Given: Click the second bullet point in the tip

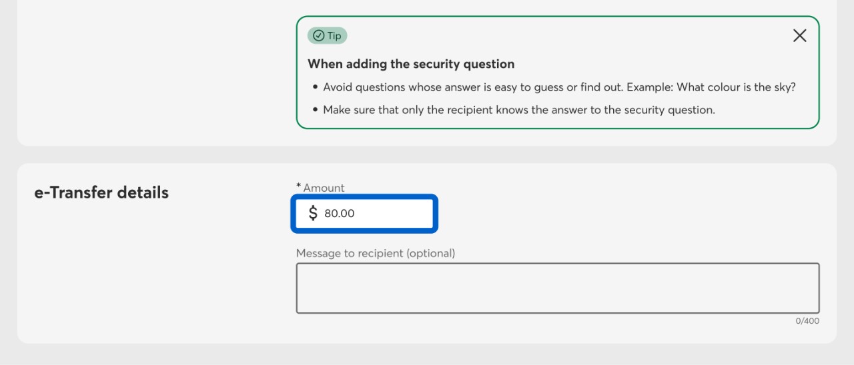Looking at the screenshot, I should coord(315,110).
